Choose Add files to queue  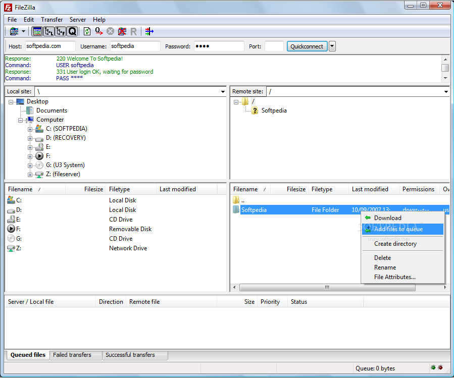click(x=402, y=229)
